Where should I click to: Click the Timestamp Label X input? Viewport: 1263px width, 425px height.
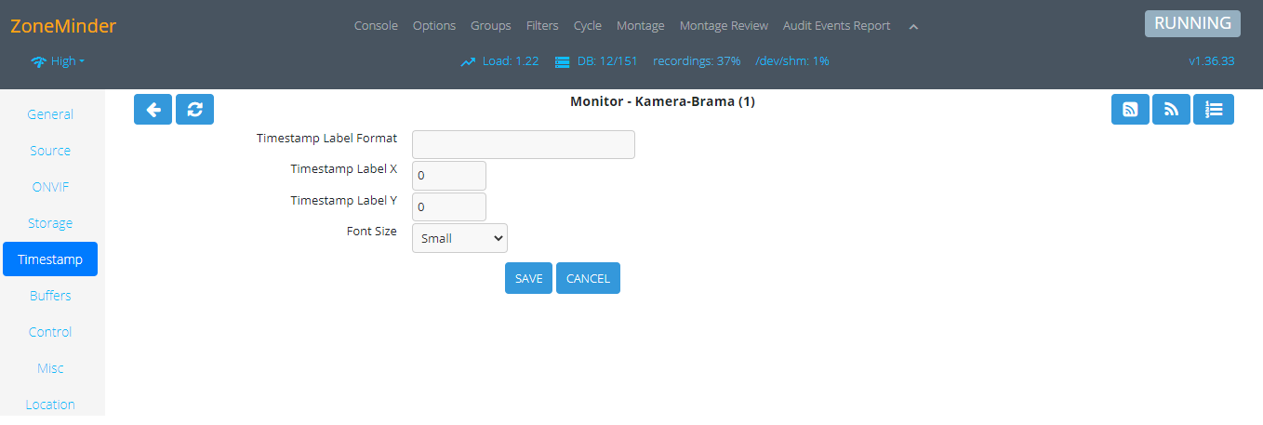tap(448, 175)
